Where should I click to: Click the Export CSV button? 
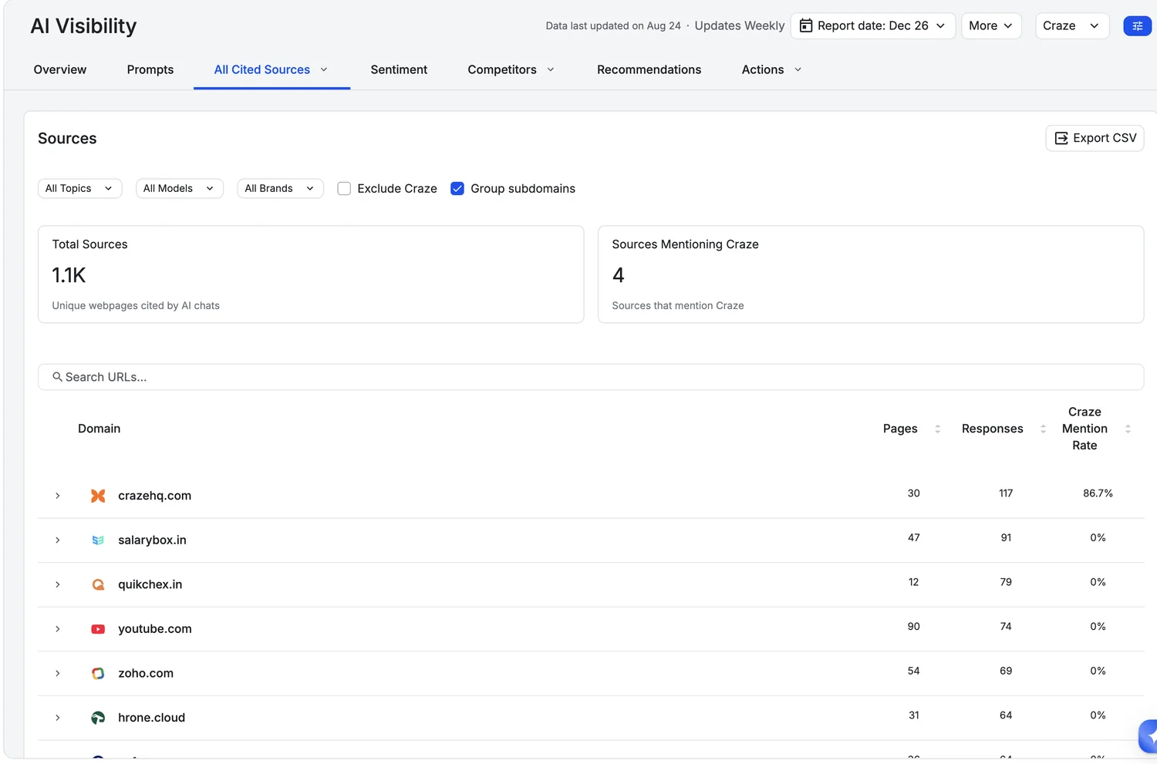coord(1095,138)
